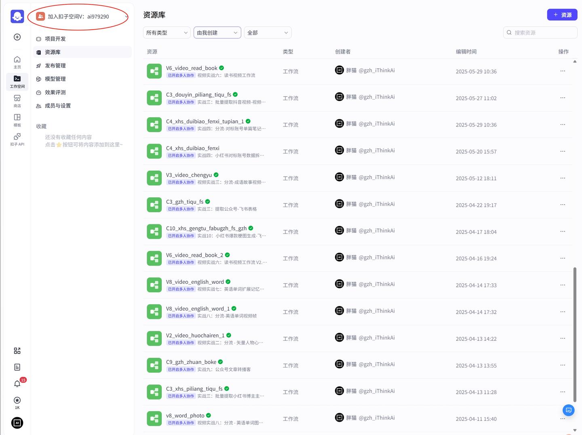Open the V6_video_read_book workflow link
Screen dimensions: 582x435
click(193, 68)
